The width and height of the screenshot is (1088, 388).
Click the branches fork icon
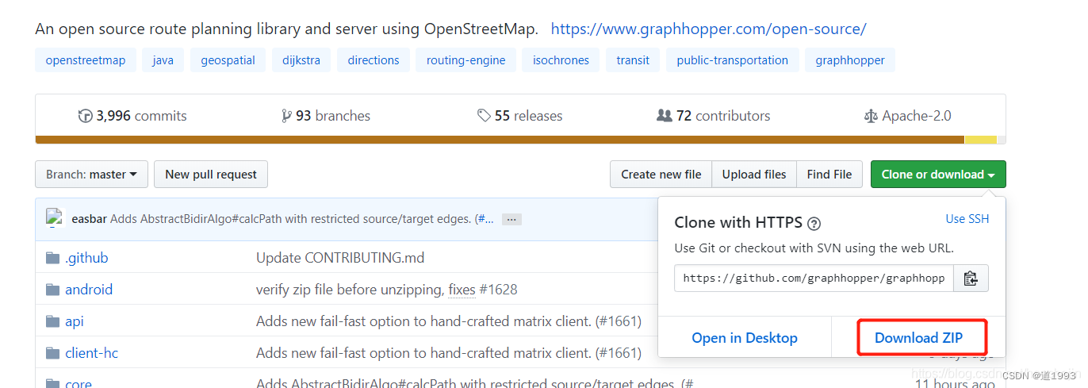(286, 116)
